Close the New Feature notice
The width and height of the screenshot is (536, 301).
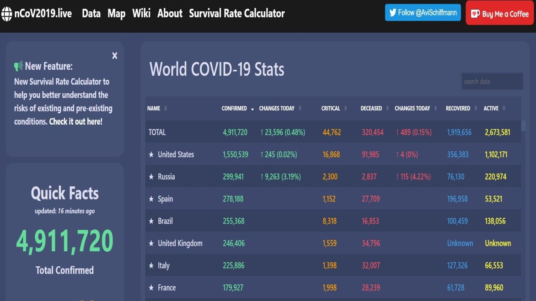(x=115, y=56)
